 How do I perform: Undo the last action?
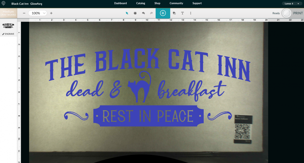143,13
